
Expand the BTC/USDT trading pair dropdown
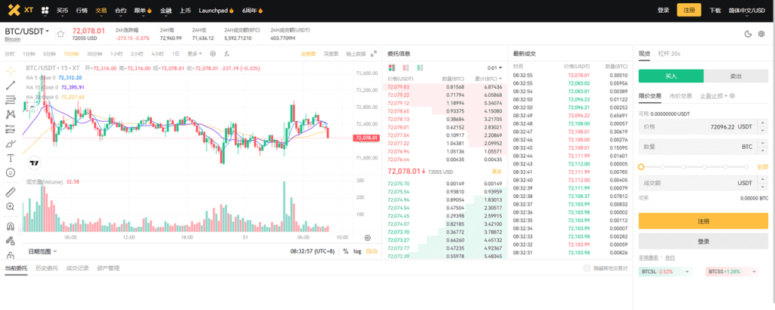tap(47, 31)
